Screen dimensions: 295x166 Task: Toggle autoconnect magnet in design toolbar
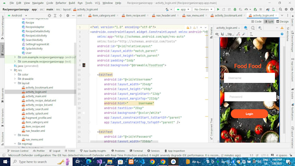pos(223,34)
